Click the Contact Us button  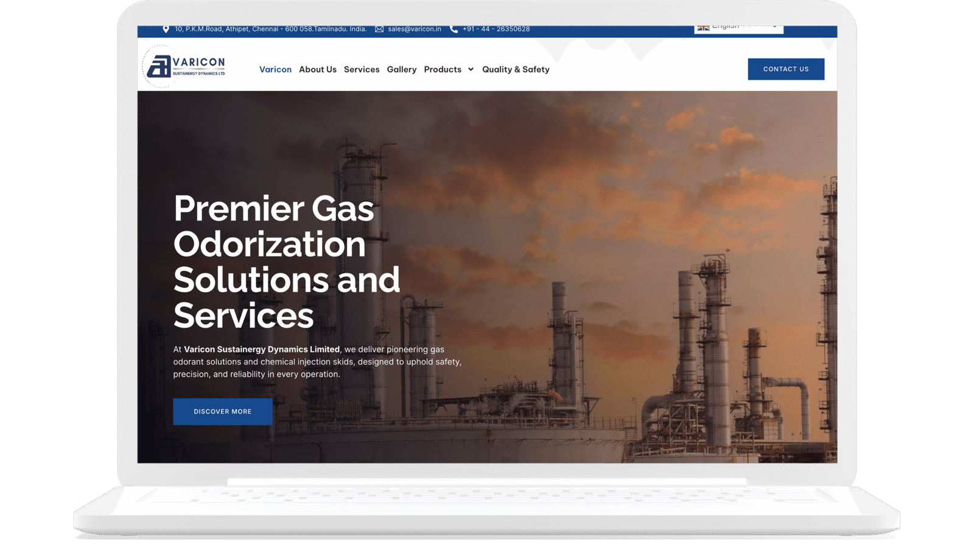(786, 69)
